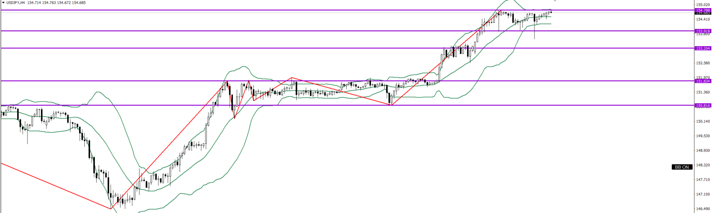Select the 153.918 purple price label

click(x=703, y=31)
